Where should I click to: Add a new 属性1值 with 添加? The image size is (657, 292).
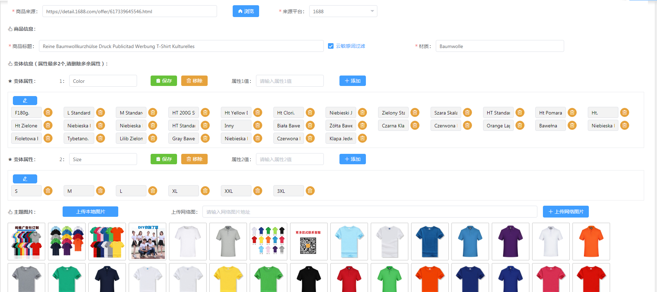[x=352, y=81]
